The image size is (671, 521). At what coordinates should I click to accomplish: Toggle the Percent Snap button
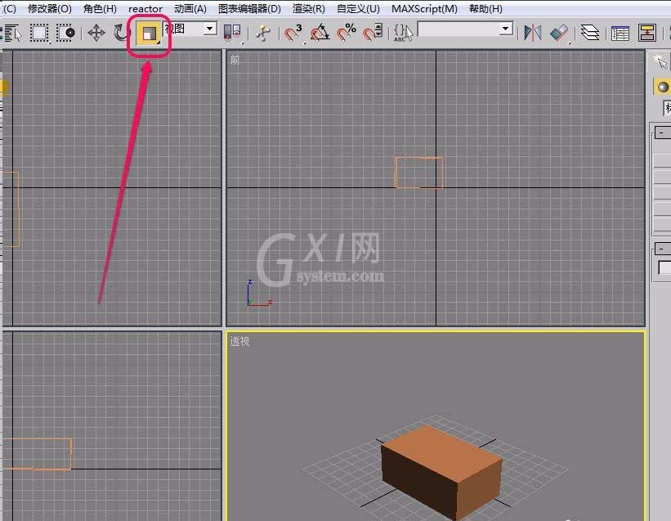point(347,33)
